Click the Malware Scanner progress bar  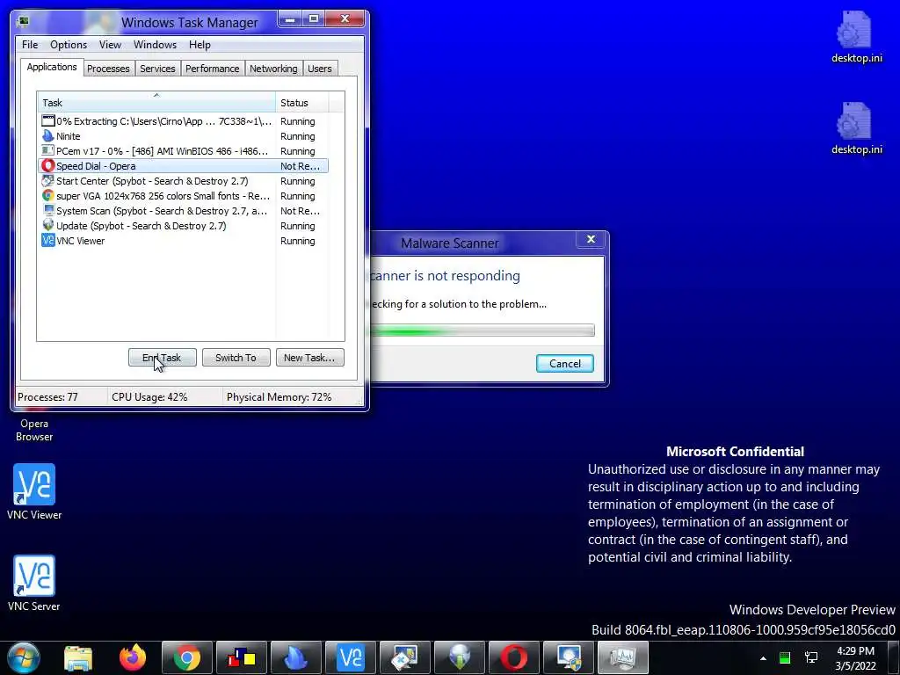click(x=483, y=330)
